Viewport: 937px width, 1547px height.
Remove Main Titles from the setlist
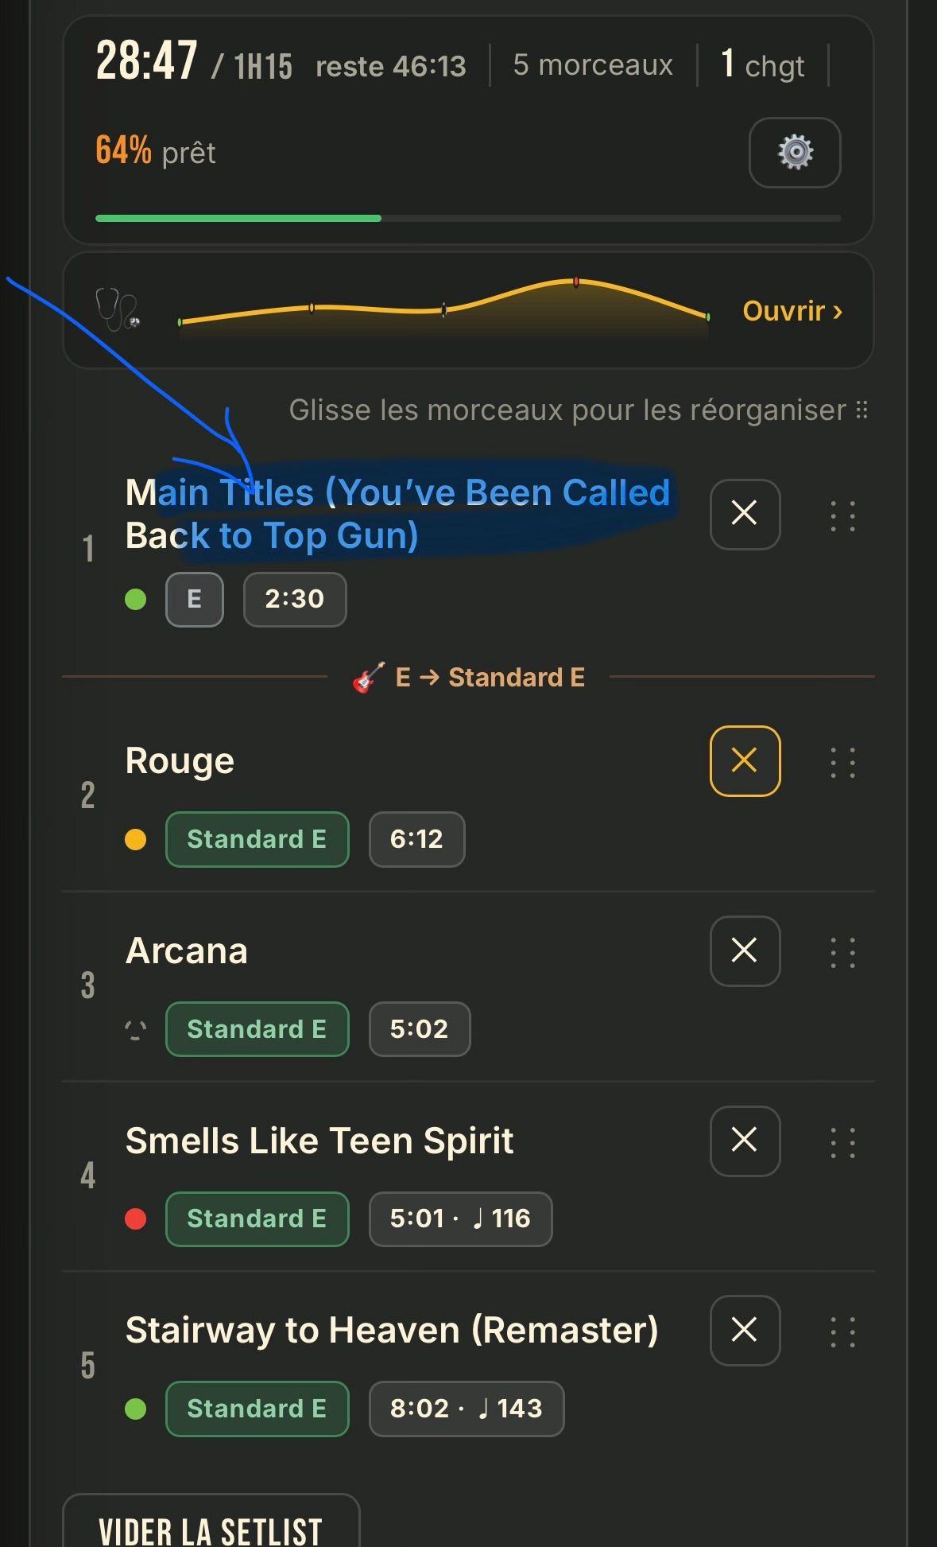(745, 514)
